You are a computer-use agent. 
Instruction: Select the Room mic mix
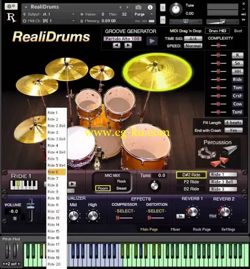tap(103, 188)
